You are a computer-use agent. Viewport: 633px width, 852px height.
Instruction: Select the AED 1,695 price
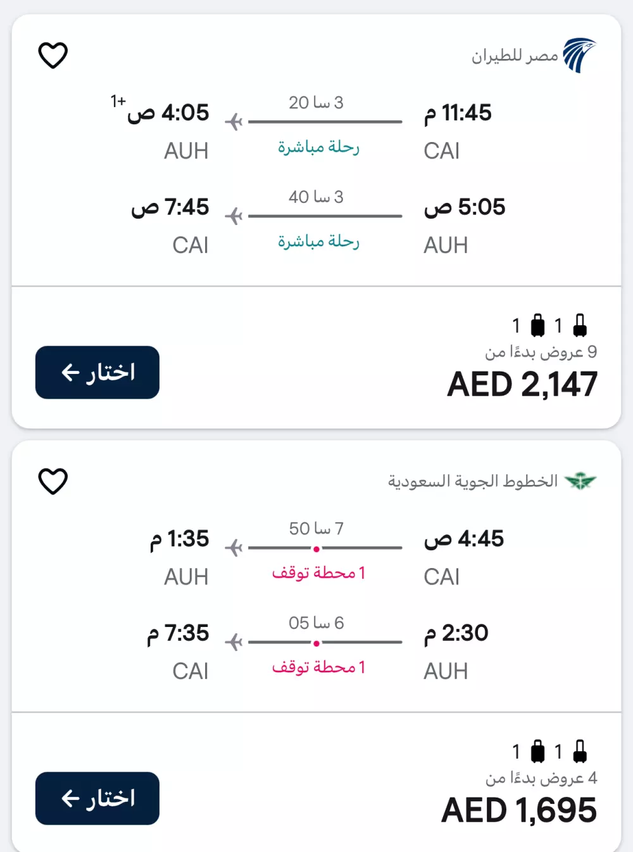point(519,810)
